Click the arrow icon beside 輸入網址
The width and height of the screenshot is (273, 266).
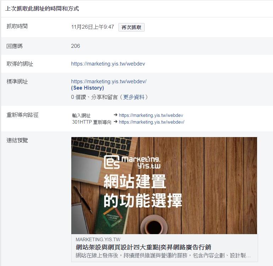[x=116, y=115]
